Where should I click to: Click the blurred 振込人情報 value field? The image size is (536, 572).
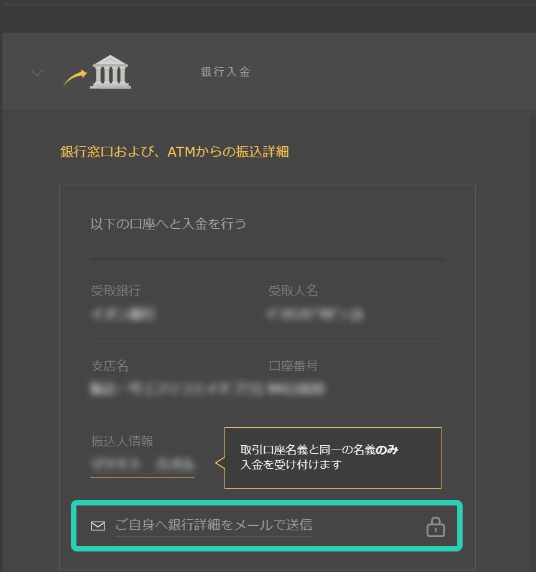click(142, 464)
